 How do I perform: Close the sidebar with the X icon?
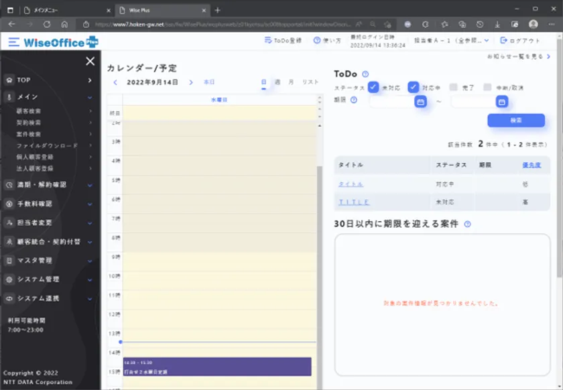90,62
